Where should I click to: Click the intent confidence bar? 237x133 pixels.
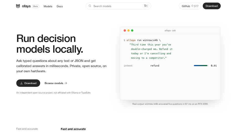pos(201,66)
